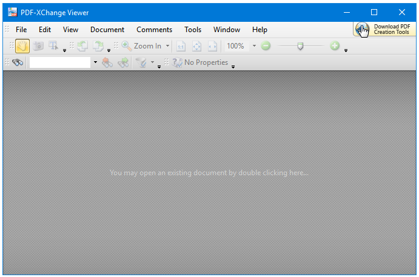Open the View menu

[x=70, y=30]
